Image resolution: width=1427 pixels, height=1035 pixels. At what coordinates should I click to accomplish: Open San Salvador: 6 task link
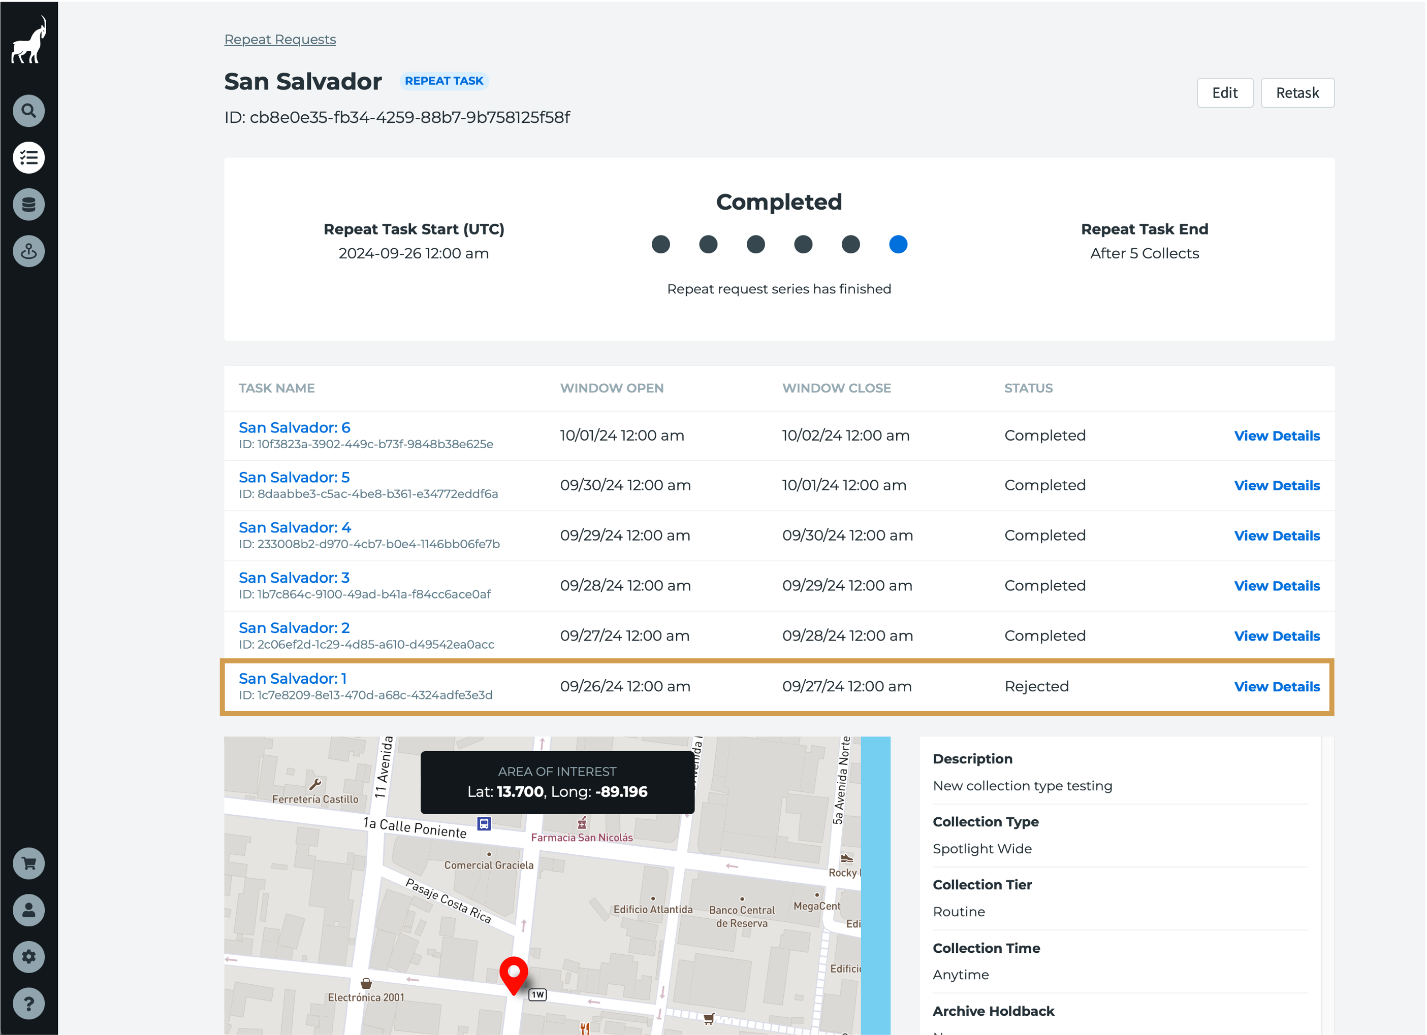tap(295, 427)
